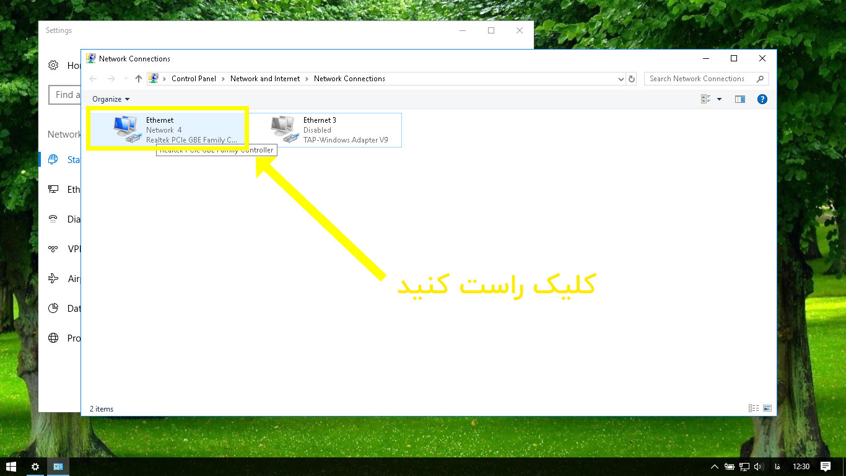Open recent locations dropdown arrow
This screenshot has height=476, width=846.
[x=126, y=79]
